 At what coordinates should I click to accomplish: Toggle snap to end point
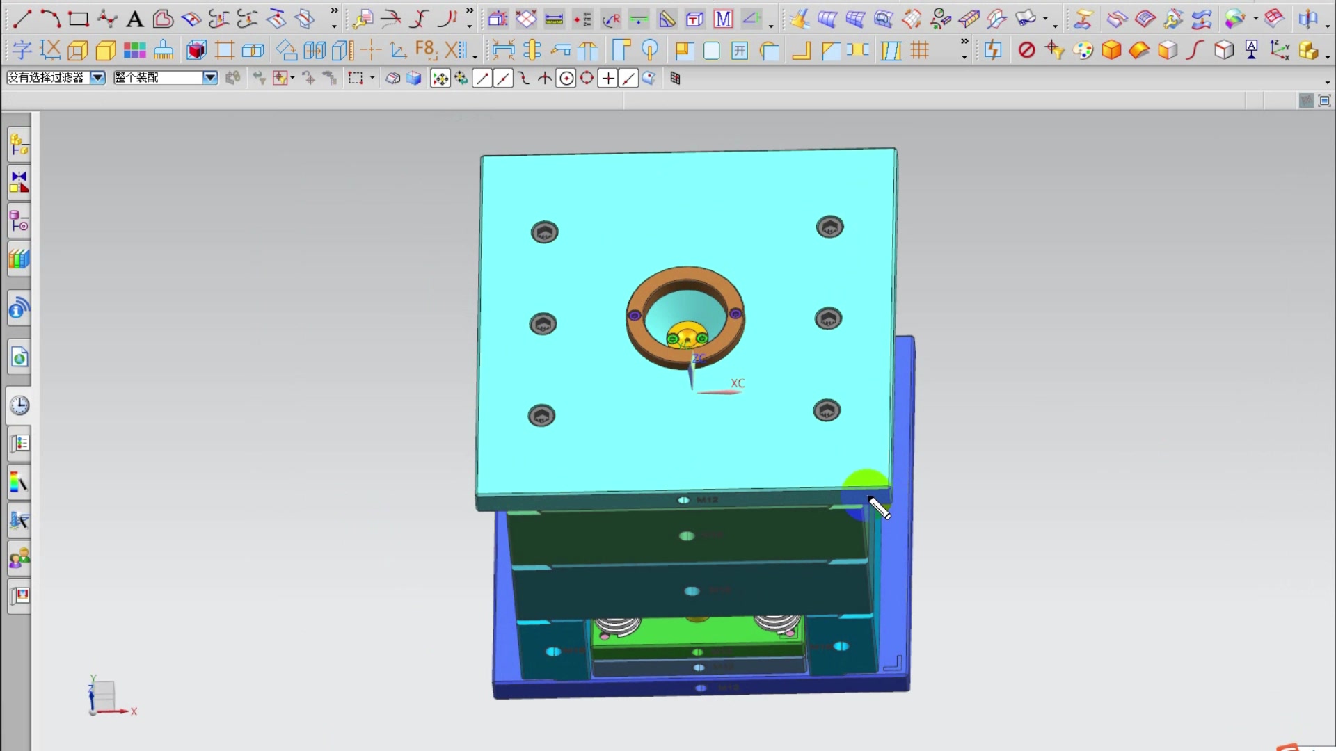[482, 79]
